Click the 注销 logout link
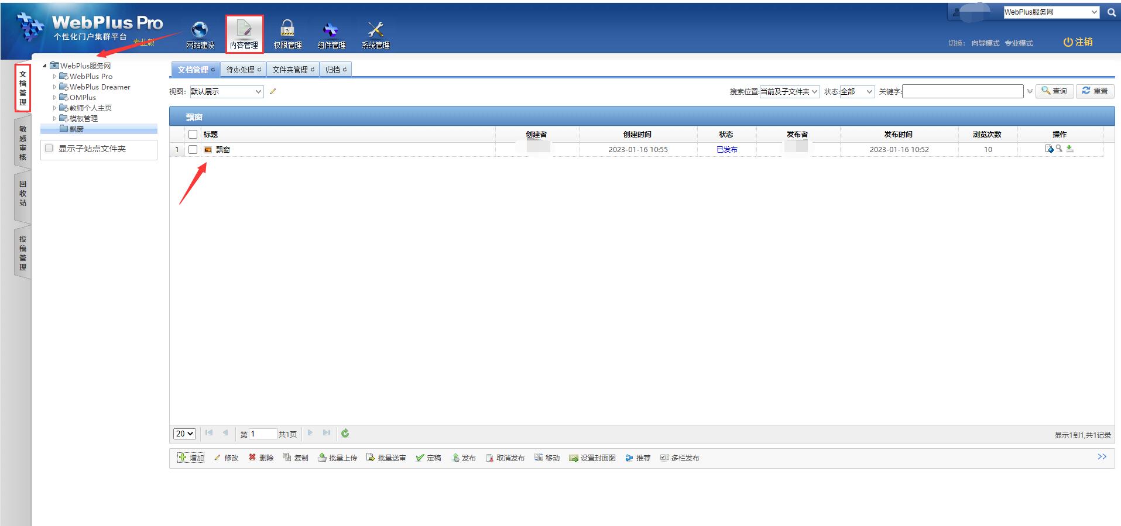This screenshot has height=526, width=1121. 1078,42
